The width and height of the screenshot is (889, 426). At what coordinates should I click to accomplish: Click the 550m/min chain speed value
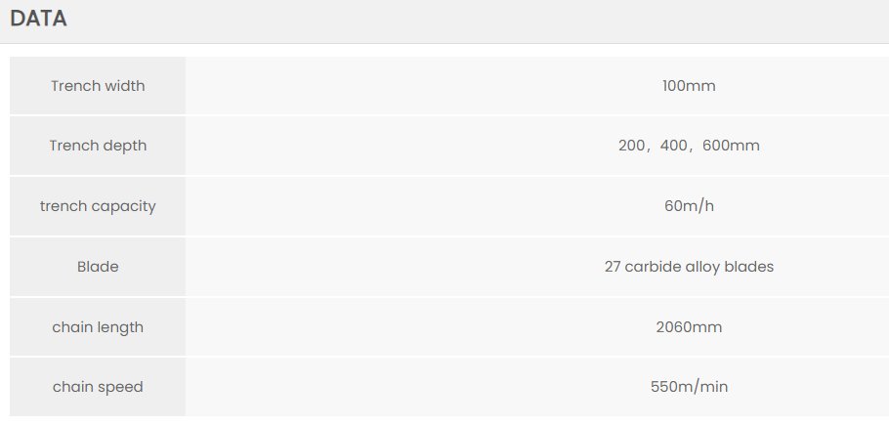[x=689, y=387]
